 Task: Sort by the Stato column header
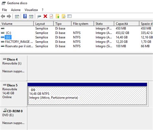point(104,23)
